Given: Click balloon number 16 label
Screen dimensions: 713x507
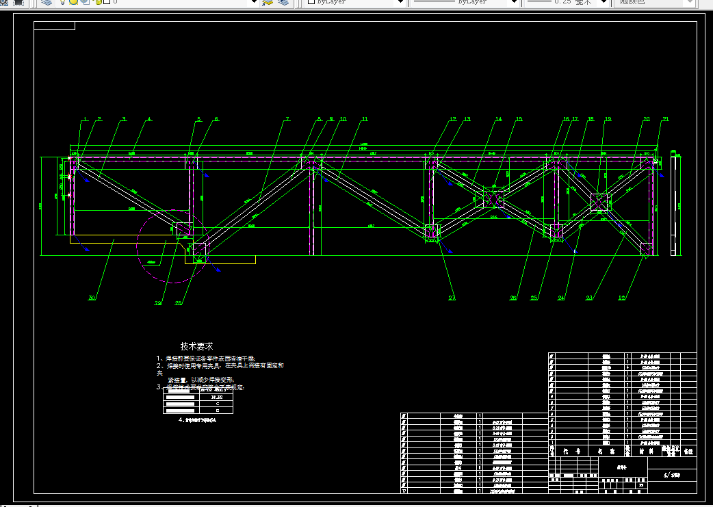Looking at the screenshot, I should 566,119.
